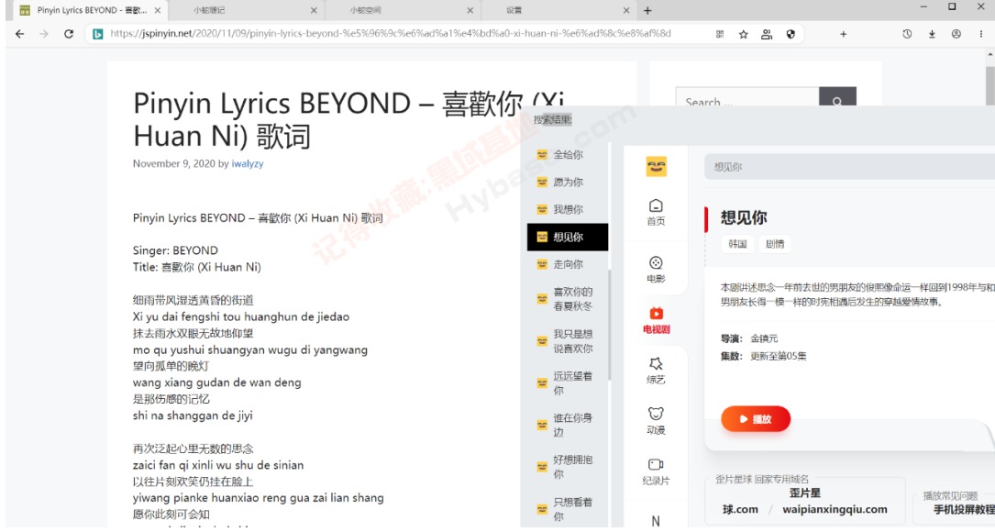Click the 想见你 show title heading
Viewport: 995px width, 532px height.
[744, 217]
